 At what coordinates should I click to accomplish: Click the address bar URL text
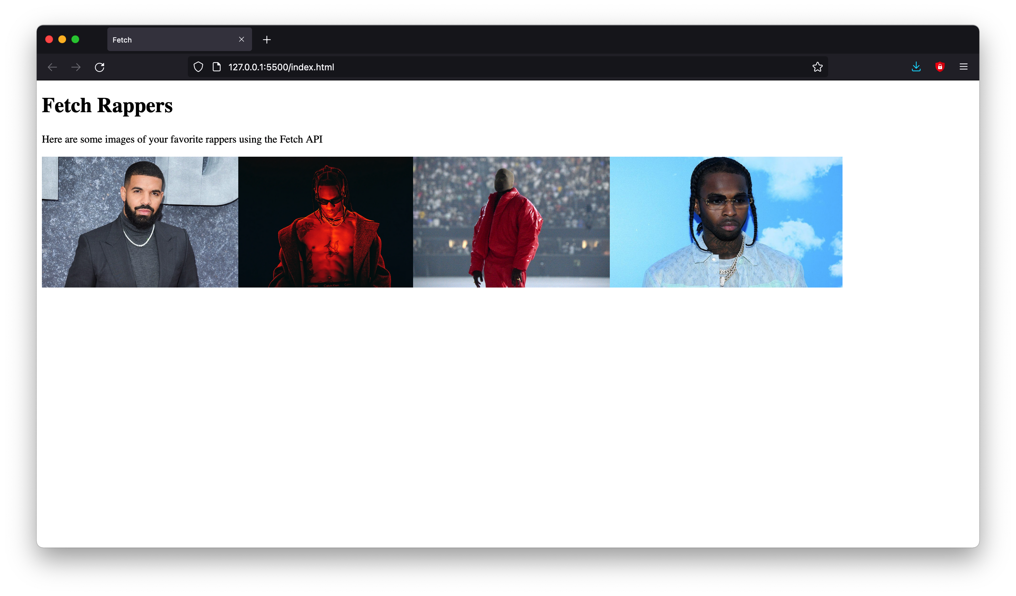pos(281,67)
